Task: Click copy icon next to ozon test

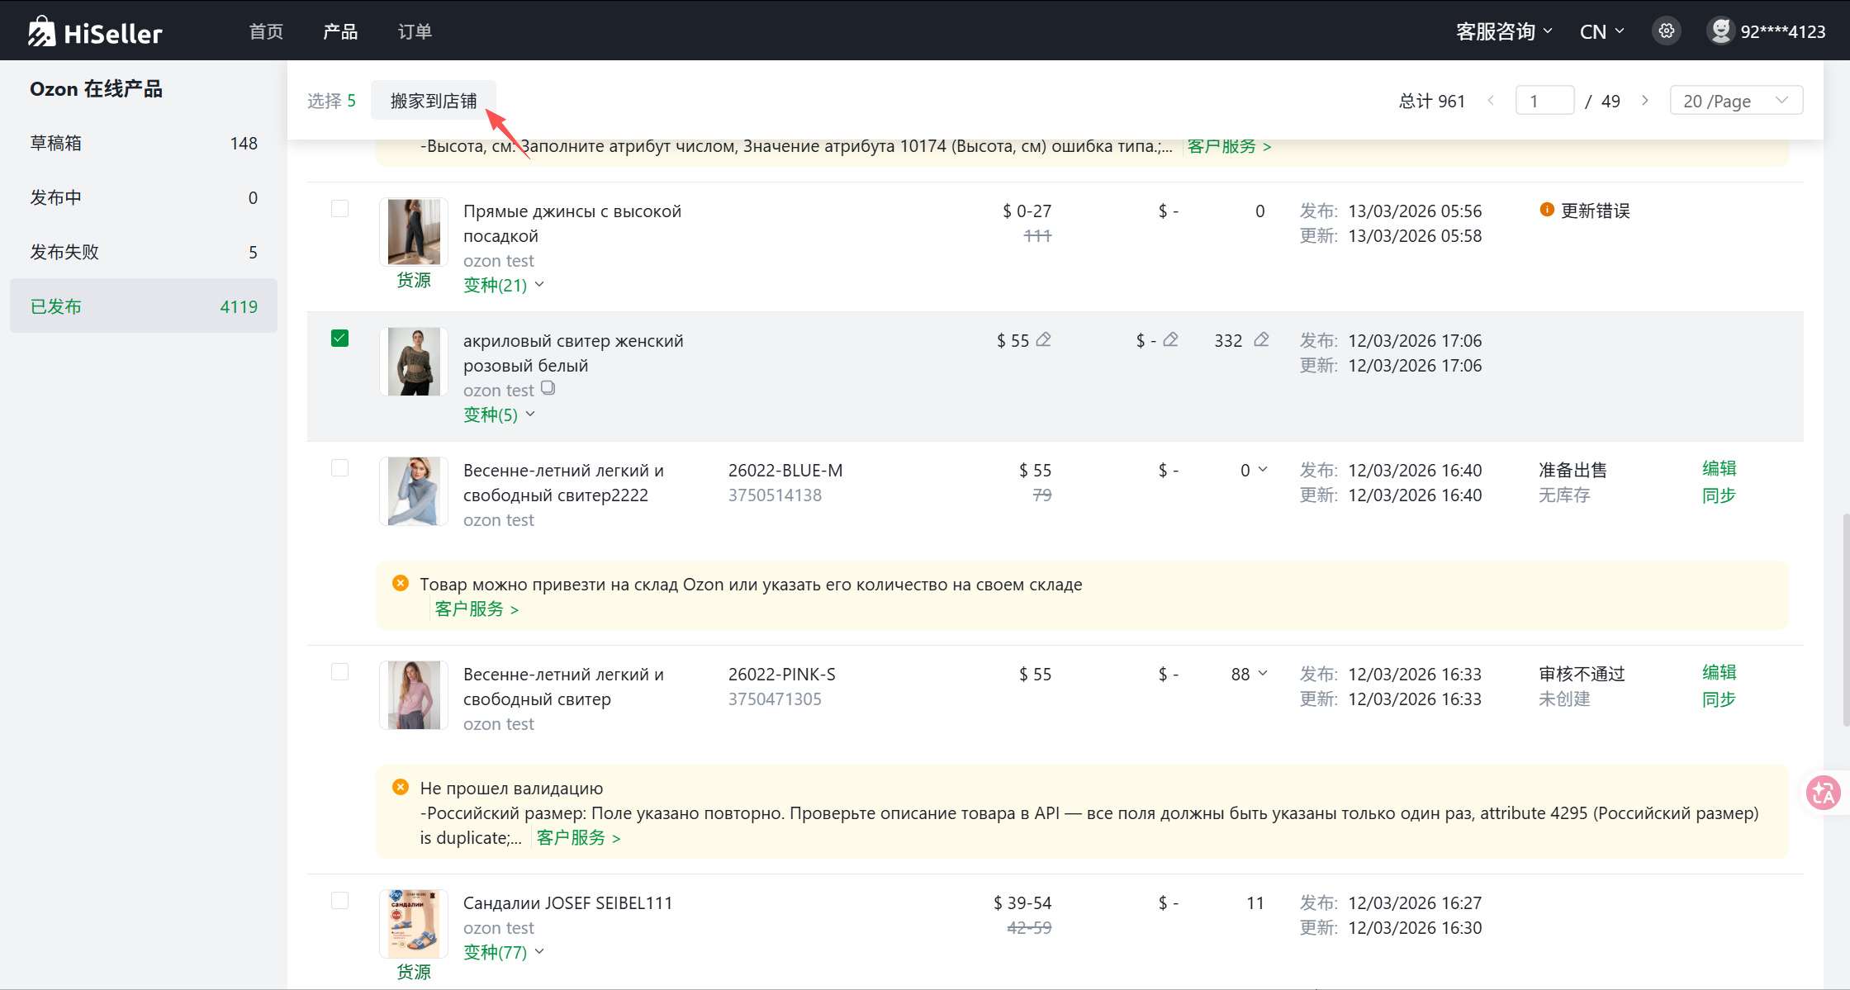Action: tap(548, 388)
